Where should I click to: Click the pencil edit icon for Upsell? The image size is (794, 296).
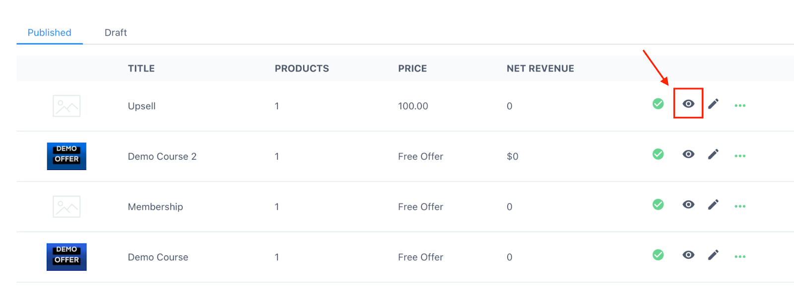coord(713,104)
